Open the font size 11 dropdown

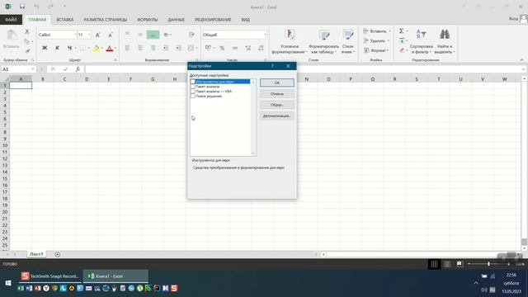tap(89, 35)
